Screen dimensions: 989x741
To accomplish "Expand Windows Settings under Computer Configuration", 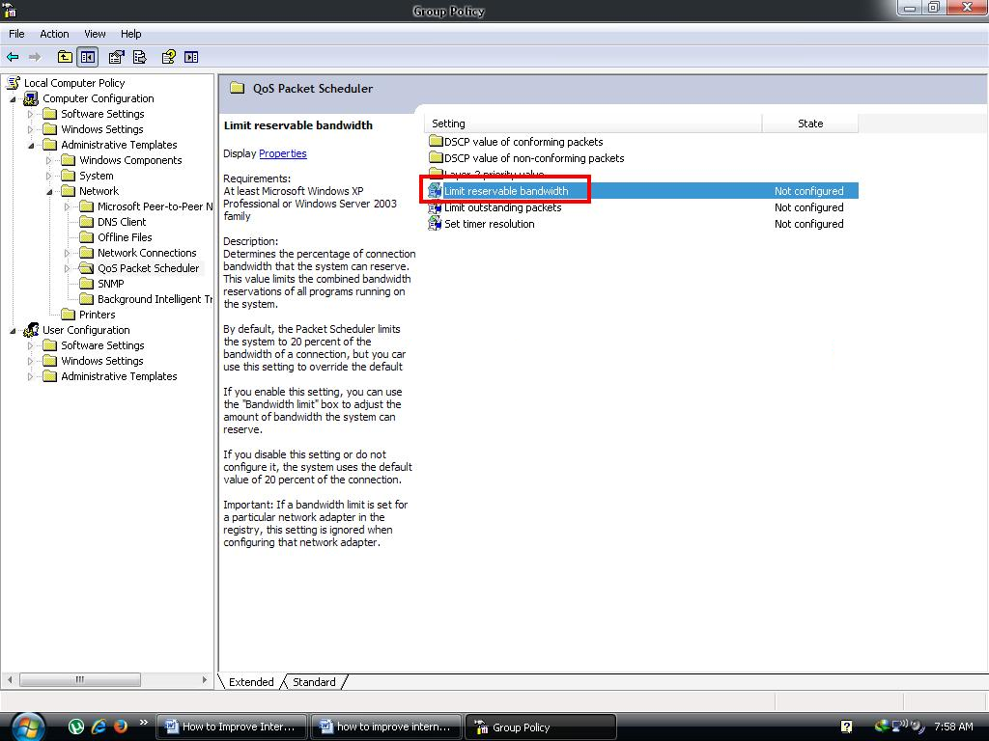I will (30, 130).
